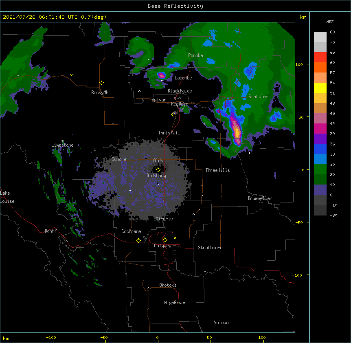The image size is (351, 343).
Task: Click the Sylvan city label
Action: 159,100
